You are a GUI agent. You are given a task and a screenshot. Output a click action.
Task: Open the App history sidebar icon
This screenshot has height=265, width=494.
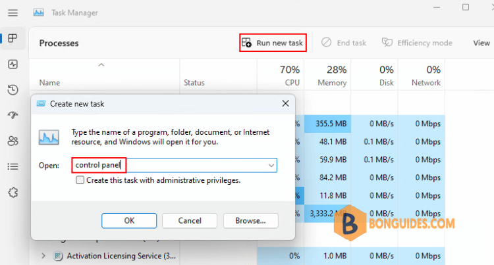click(x=13, y=89)
